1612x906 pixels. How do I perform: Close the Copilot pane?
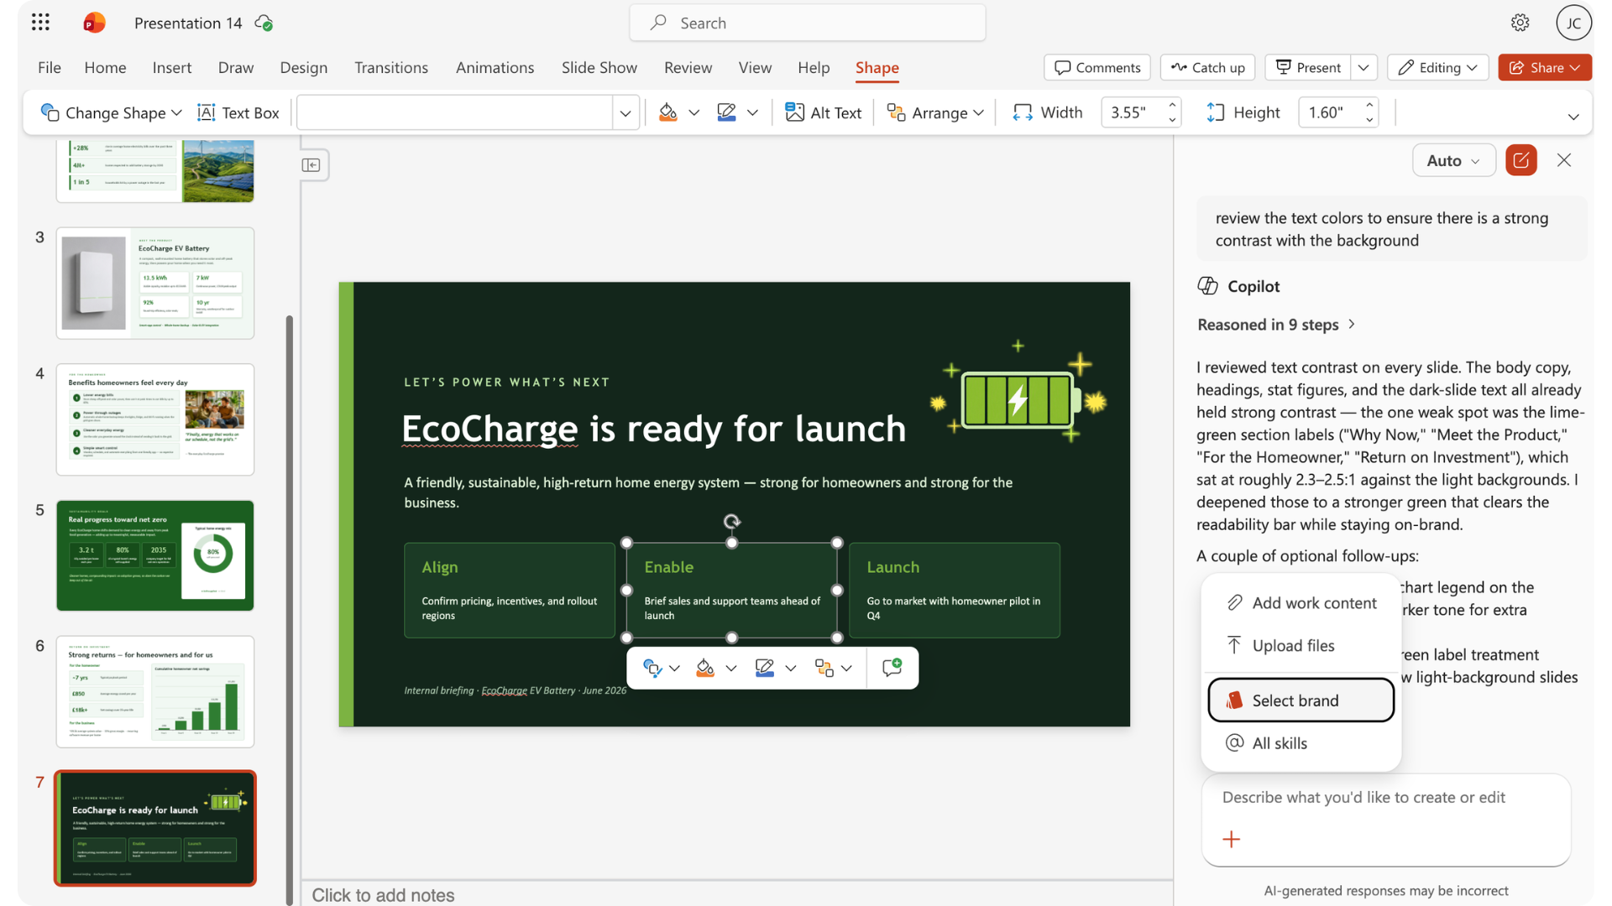point(1563,160)
